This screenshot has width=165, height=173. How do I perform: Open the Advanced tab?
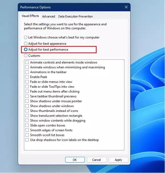click(x=48, y=16)
